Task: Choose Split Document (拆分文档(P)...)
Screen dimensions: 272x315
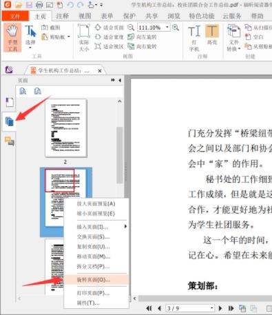Action: [96, 267]
